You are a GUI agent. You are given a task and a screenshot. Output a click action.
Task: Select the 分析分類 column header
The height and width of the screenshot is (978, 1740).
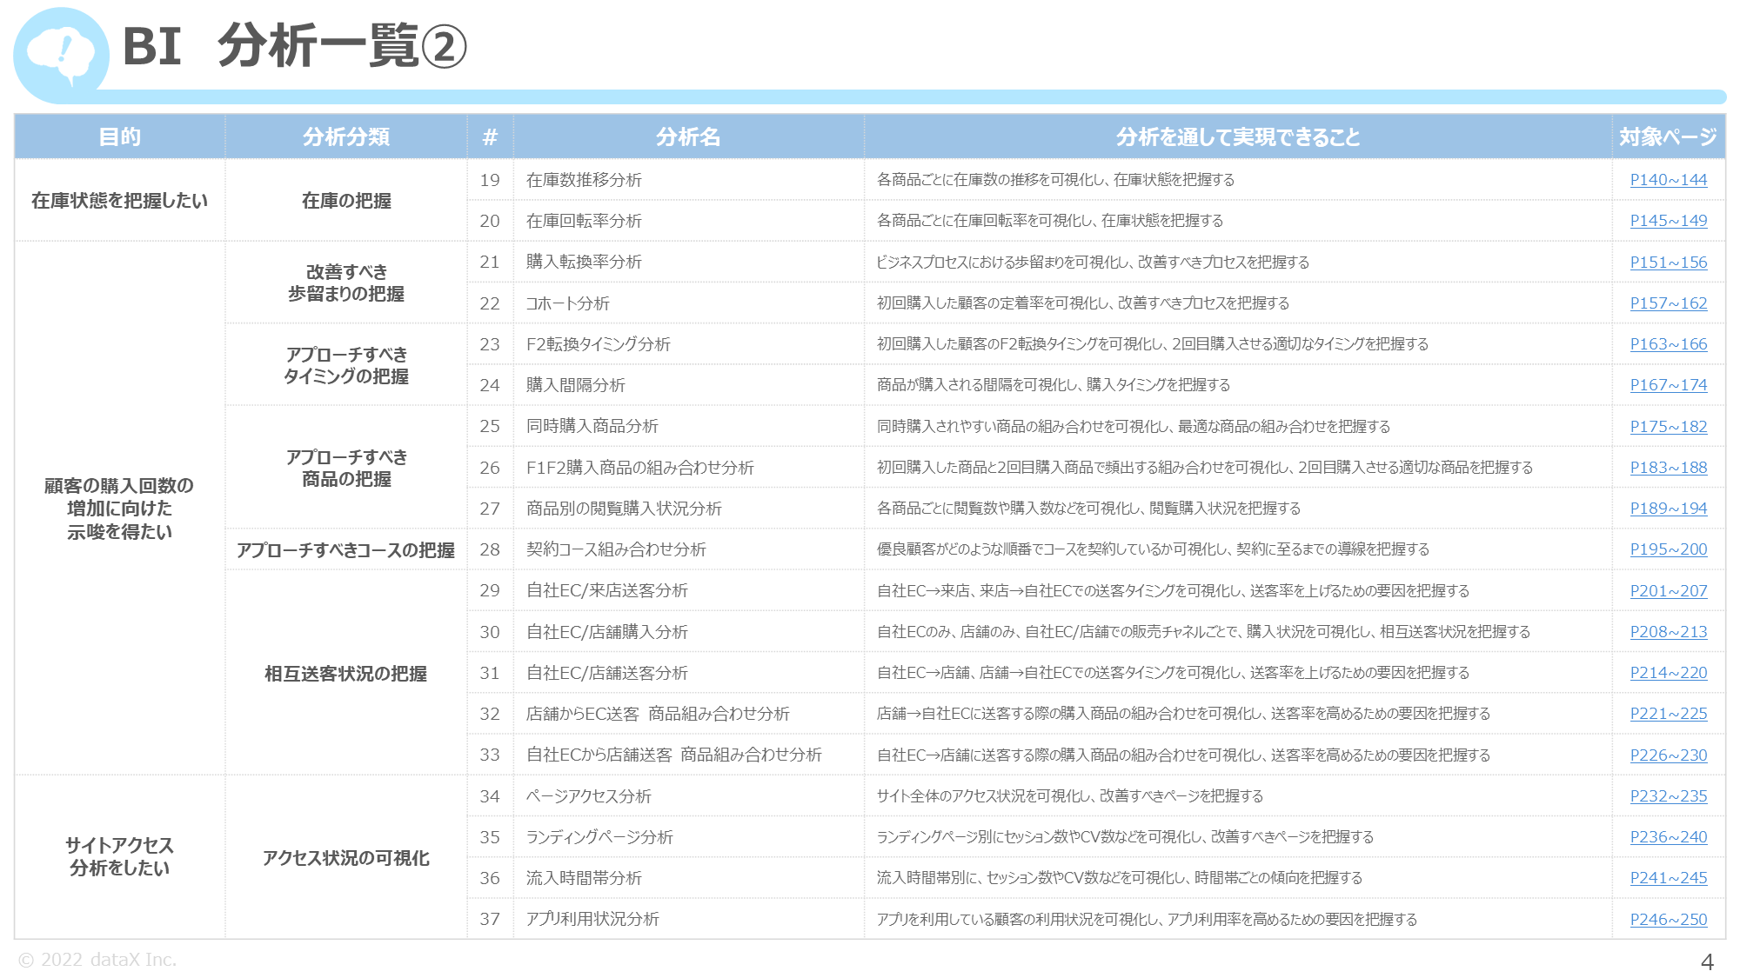click(x=346, y=136)
